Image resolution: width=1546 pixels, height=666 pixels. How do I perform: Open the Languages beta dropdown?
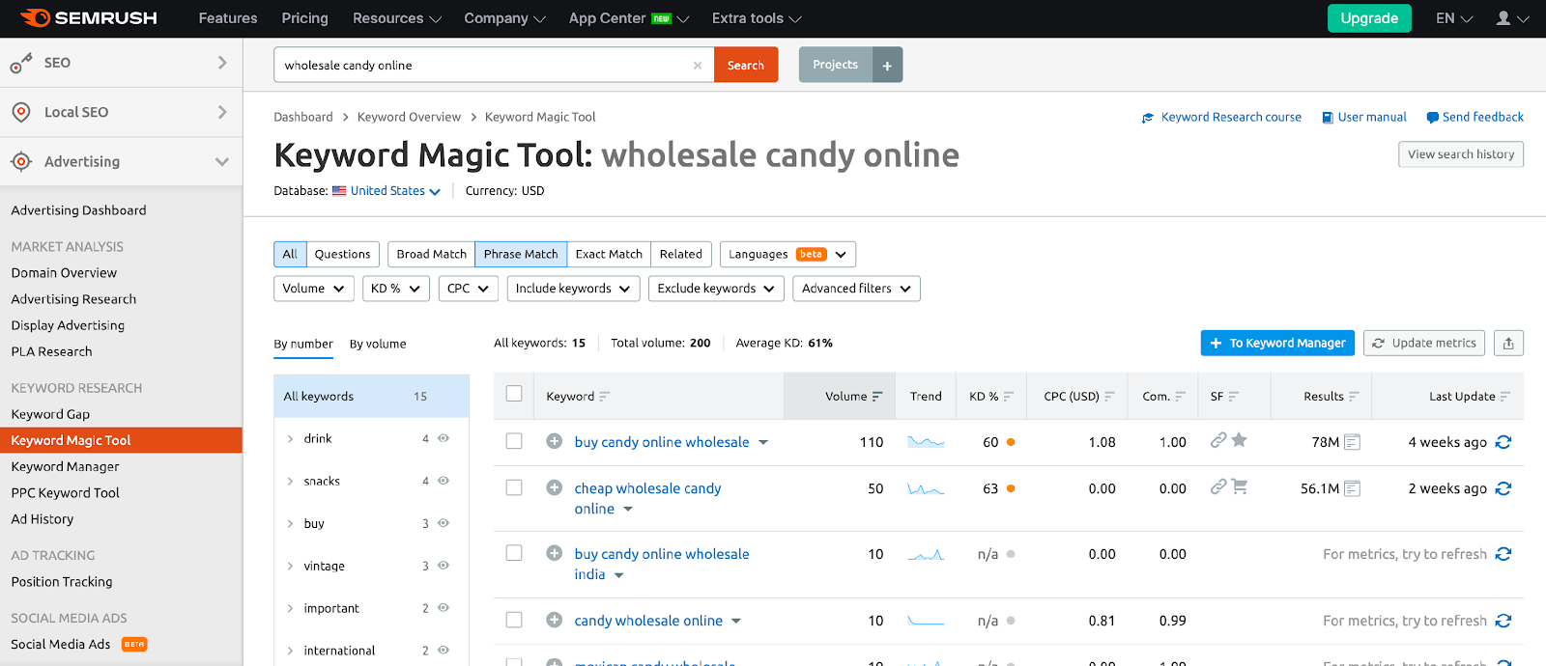point(787,254)
